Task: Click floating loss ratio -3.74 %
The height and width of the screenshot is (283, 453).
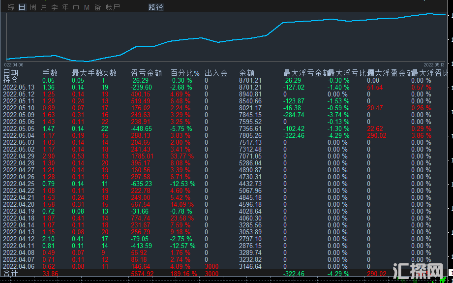Action: pyautogui.click(x=338, y=115)
